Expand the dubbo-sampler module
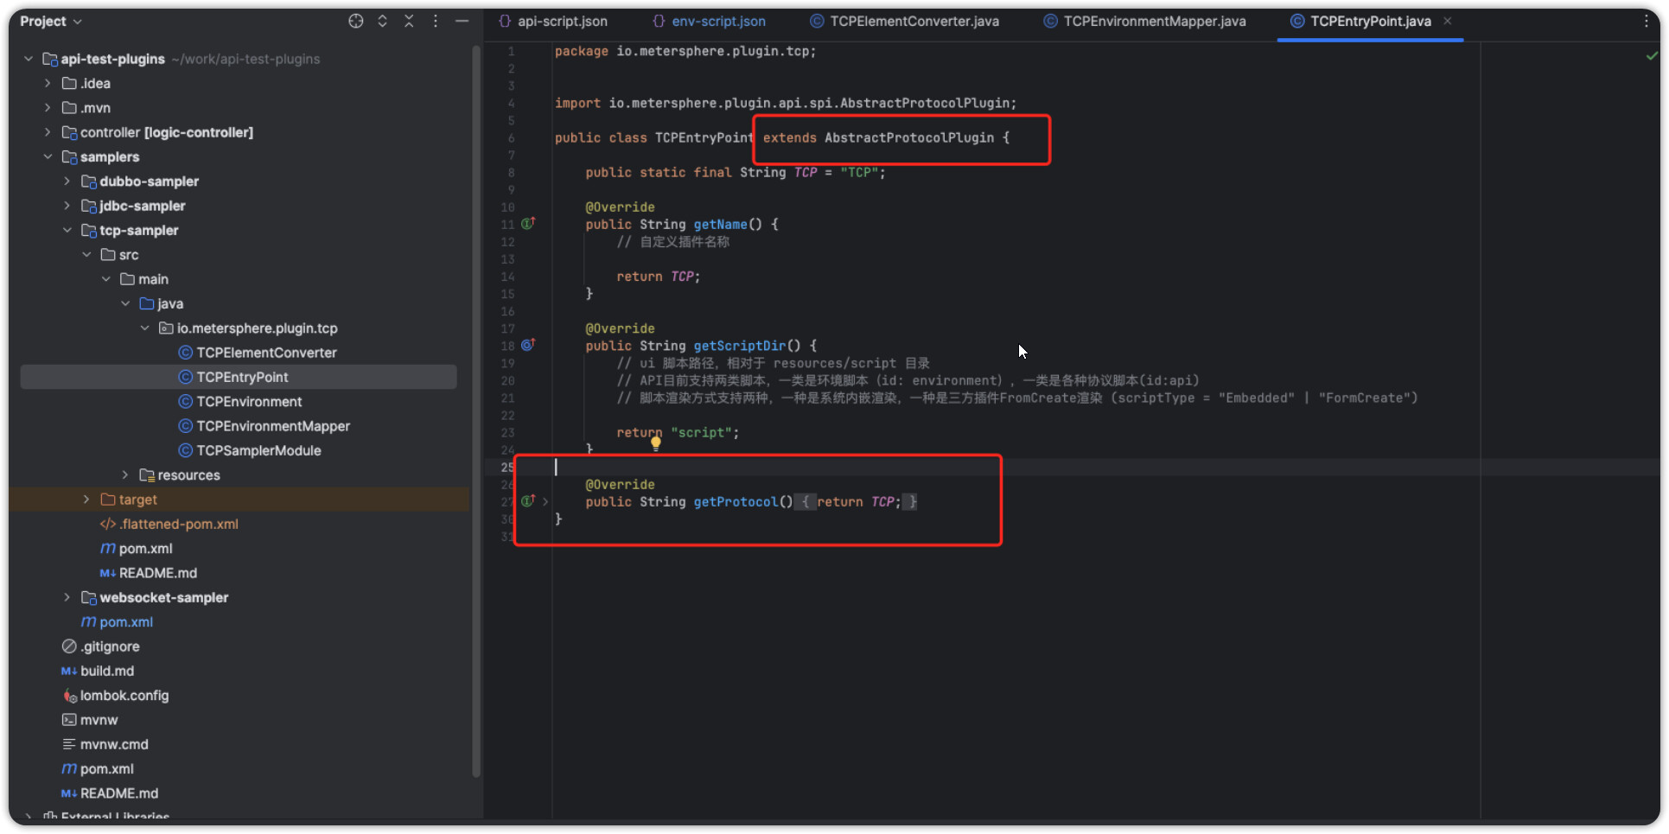This screenshot has width=1669, height=834. point(67,181)
